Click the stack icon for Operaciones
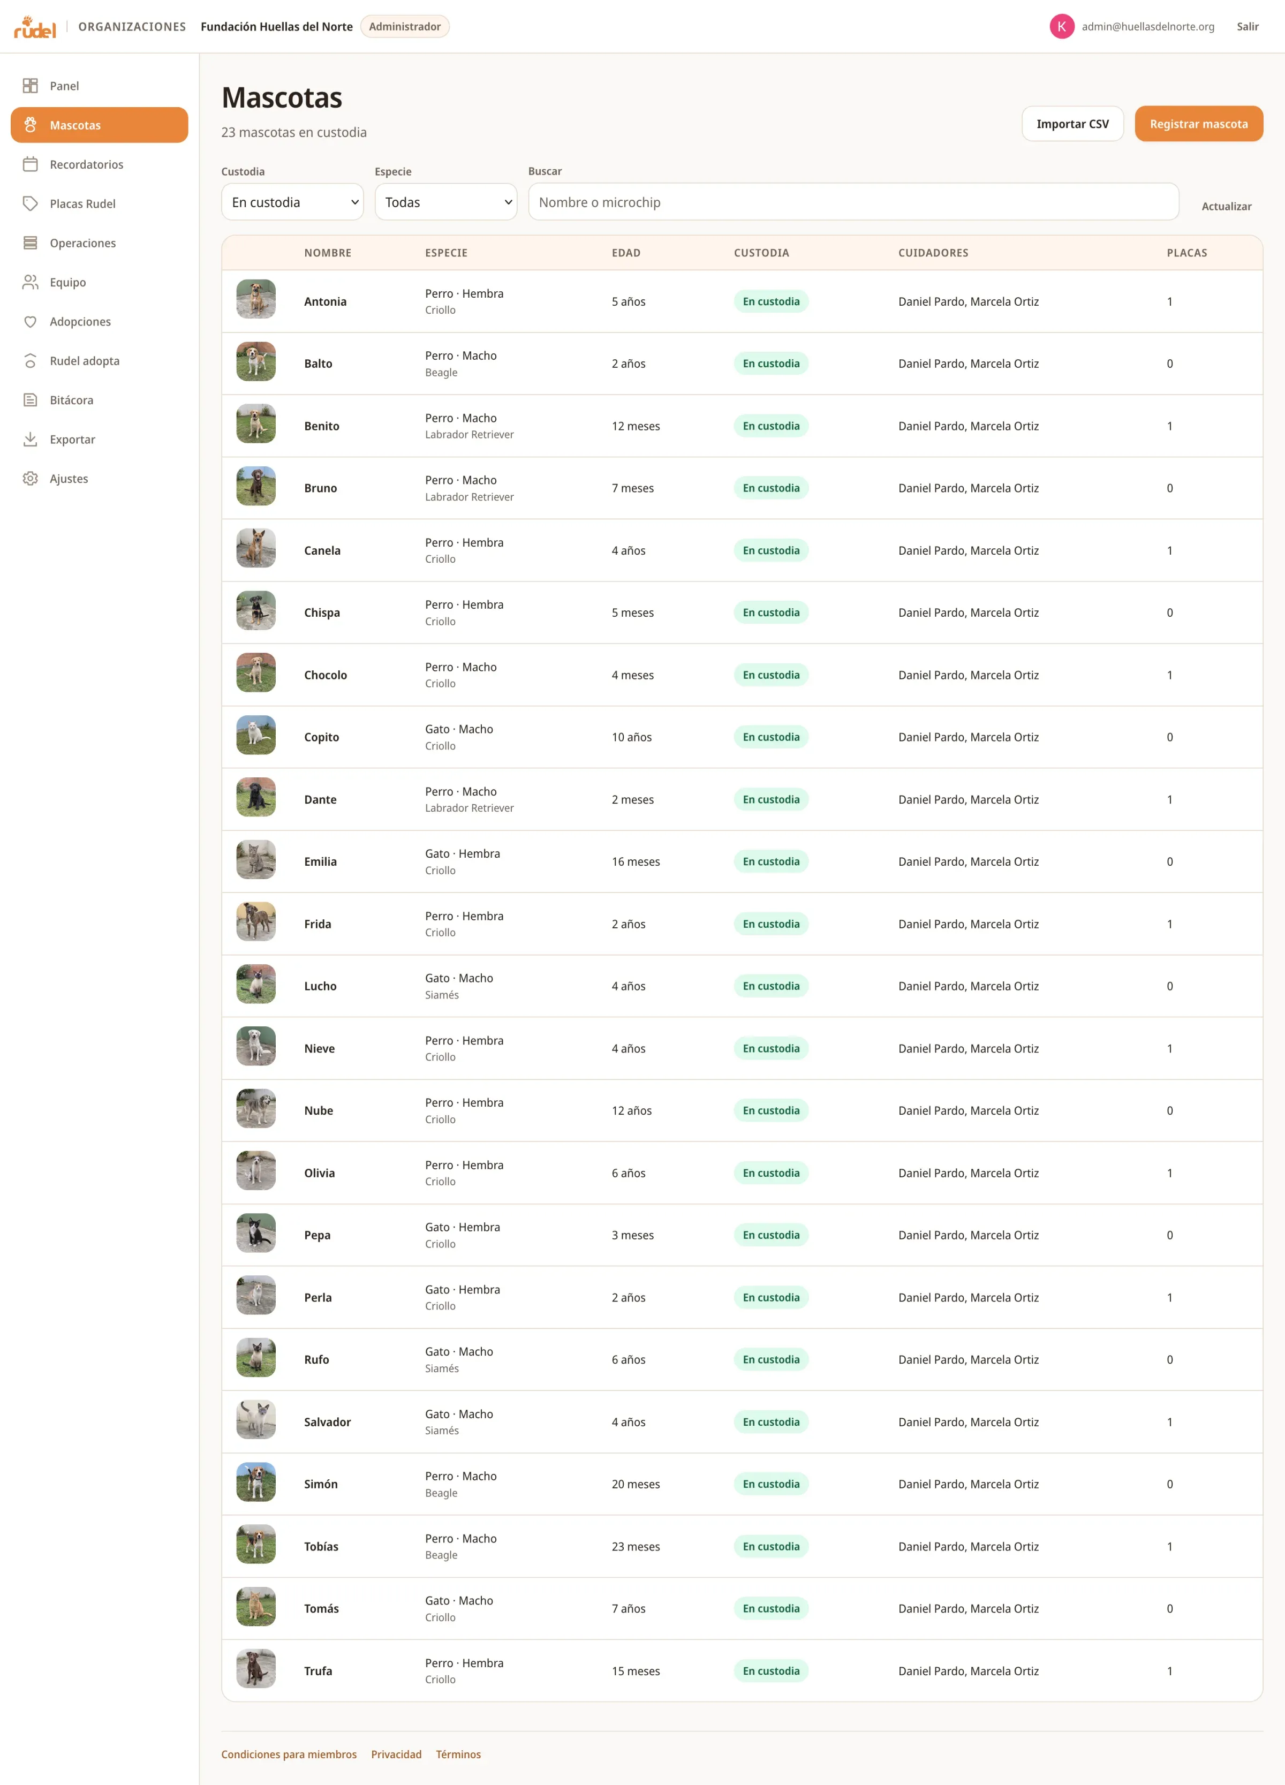 [30, 243]
